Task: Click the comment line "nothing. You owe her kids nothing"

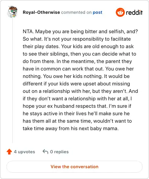Action: click(63, 76)
